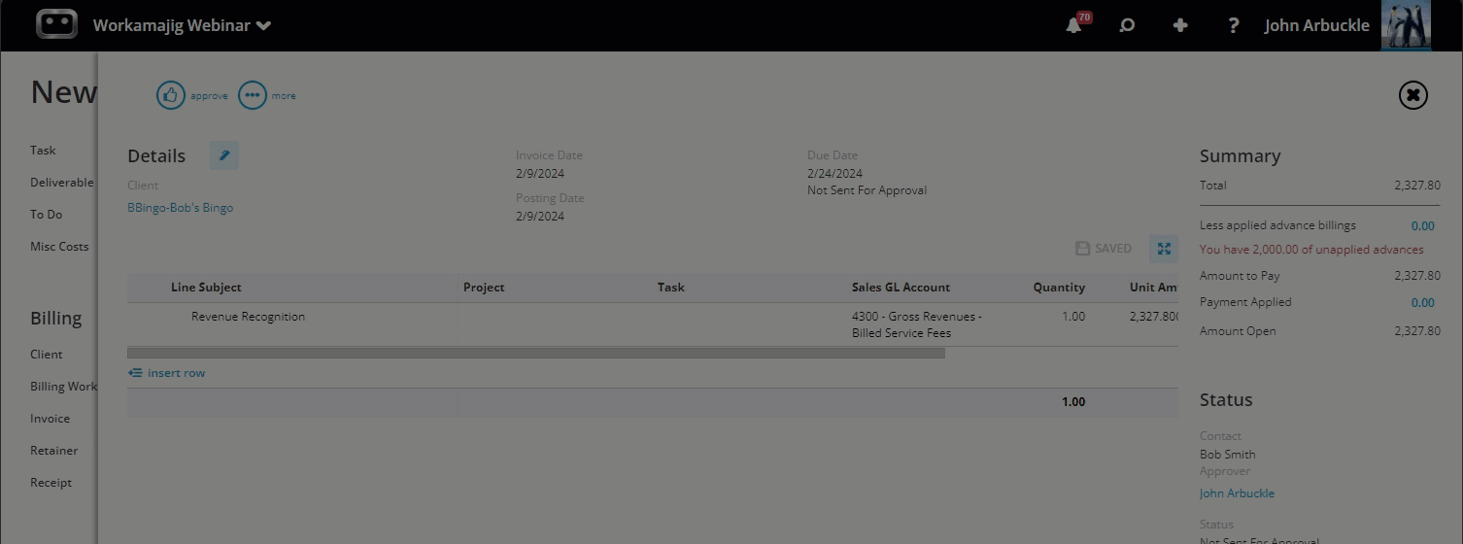Viewport: 1463px width, 544px height.
Task: Click the Sales GL Account column header
Action: pos(902,288)
